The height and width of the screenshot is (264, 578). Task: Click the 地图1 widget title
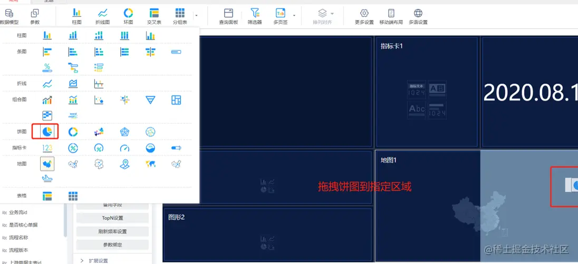[x=389, y=160]
